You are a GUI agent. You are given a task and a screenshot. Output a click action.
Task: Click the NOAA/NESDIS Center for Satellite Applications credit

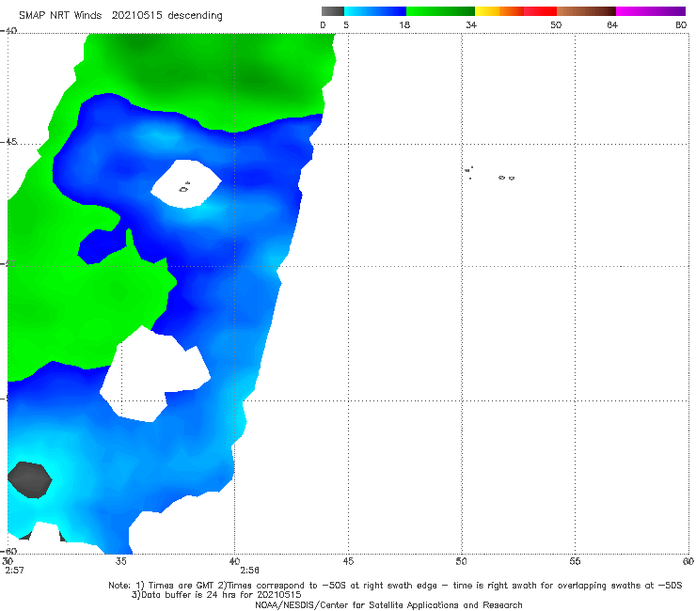coord(388,605)
